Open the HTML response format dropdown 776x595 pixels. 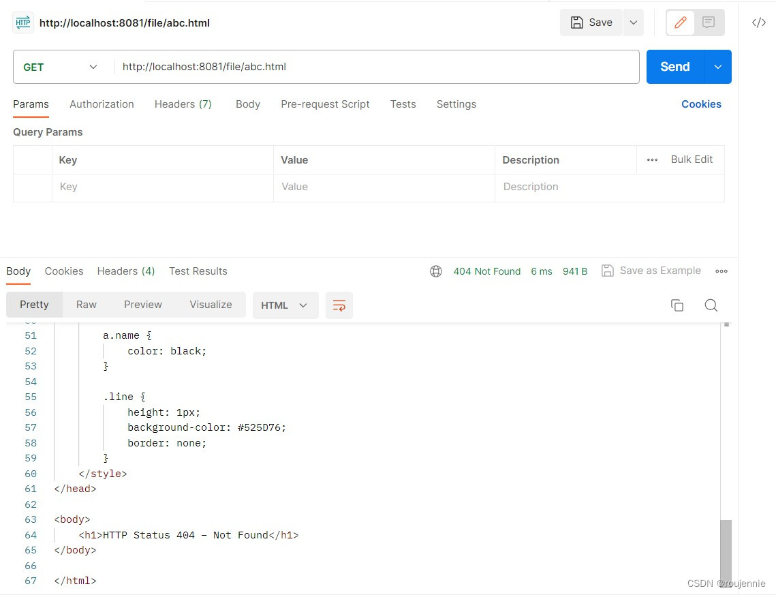tap(285, 305)
